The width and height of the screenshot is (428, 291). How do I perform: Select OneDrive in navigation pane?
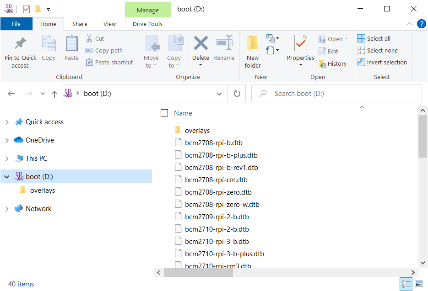(x=40, y=140)
